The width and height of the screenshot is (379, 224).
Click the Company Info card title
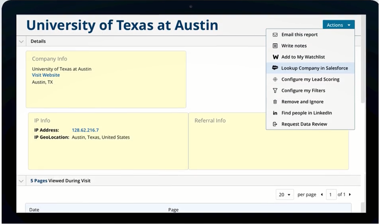pyautogui.click(x=49, y=59)
